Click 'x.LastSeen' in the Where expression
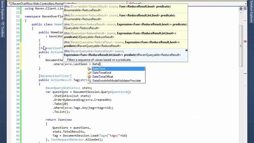Screen dimensions: 254x143 tap(79, 64)
